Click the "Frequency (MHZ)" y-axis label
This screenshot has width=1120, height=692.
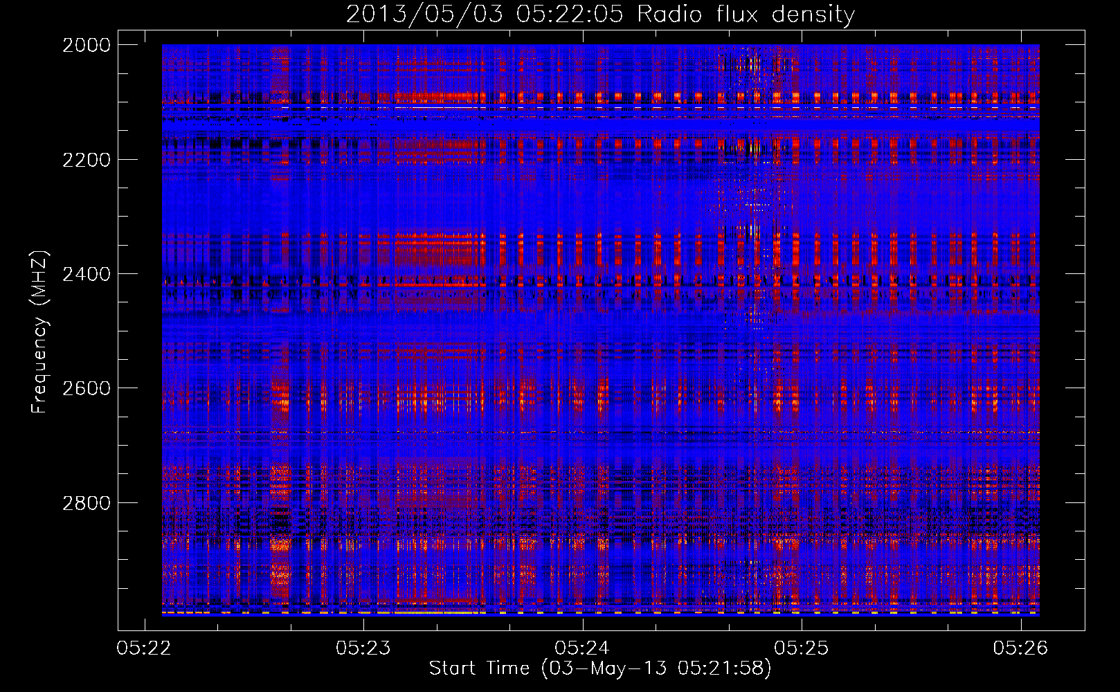tap(39, 332)
